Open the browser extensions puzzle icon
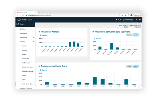Screen dimensions: 158x99 tap(126, 15)
